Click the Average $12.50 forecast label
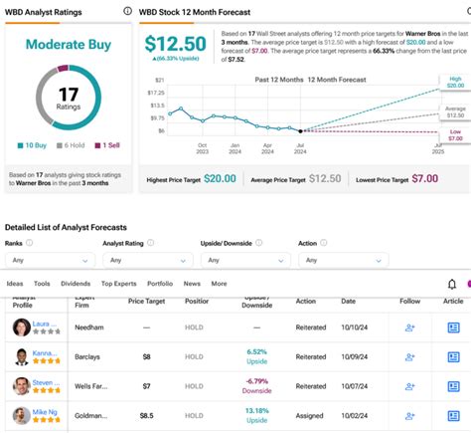The image size is (471, 433). (455, 111)
